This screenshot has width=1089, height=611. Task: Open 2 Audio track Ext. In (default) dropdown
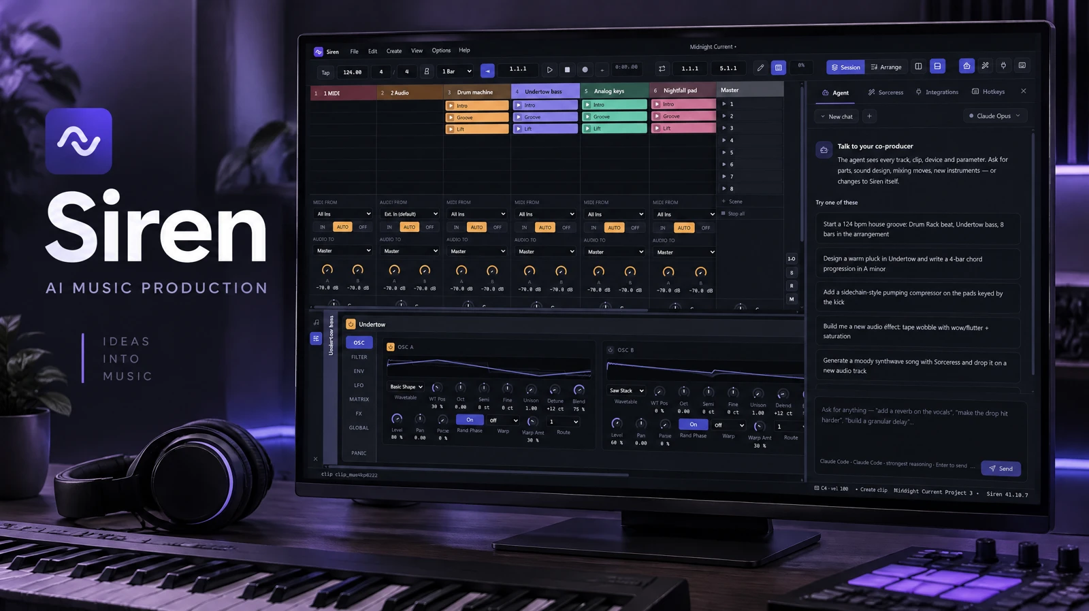pos(410,214)
